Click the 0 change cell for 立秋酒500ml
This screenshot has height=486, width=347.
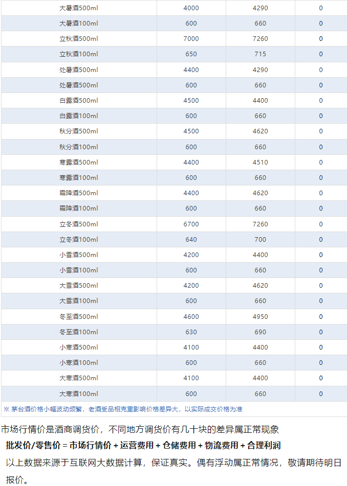(321, 39)
